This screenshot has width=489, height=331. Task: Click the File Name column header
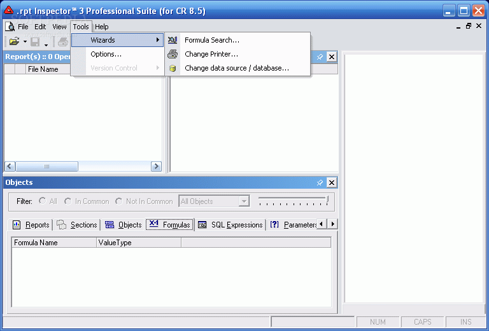48,69
